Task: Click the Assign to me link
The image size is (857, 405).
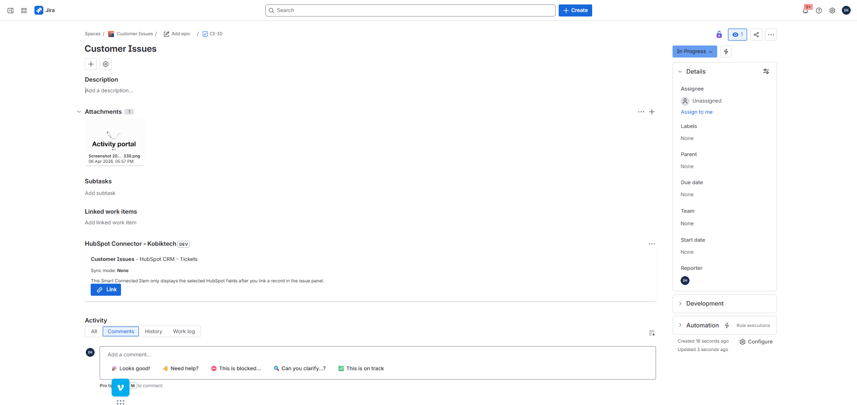Action: point(696,112)
